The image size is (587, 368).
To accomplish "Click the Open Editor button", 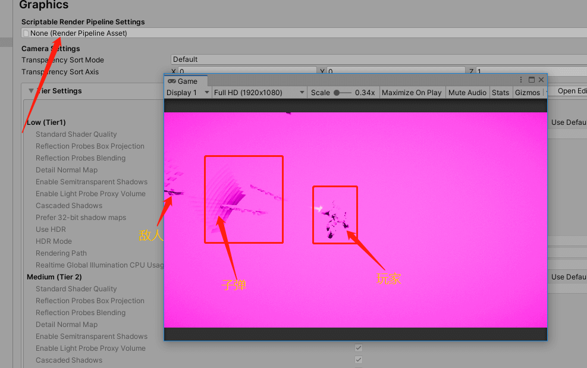I will [x=575, y=91].
